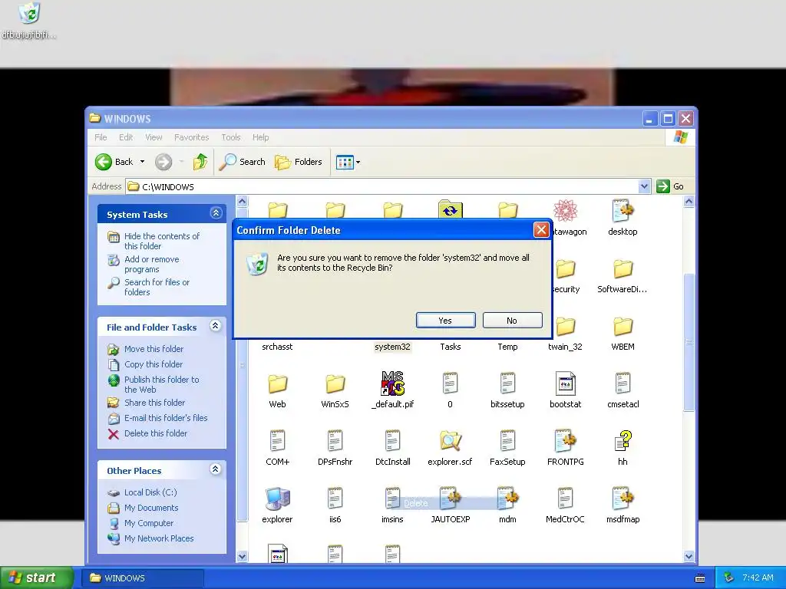Screen dimensions: 786x589
Task: Select the WinSxS folder icon
Action: (335, 384)
